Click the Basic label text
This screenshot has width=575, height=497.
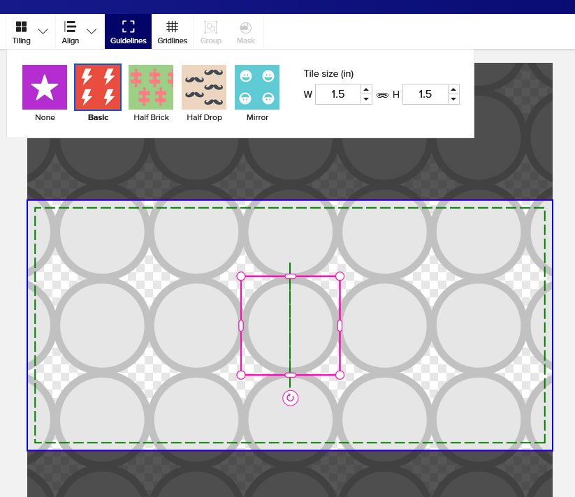99,117
